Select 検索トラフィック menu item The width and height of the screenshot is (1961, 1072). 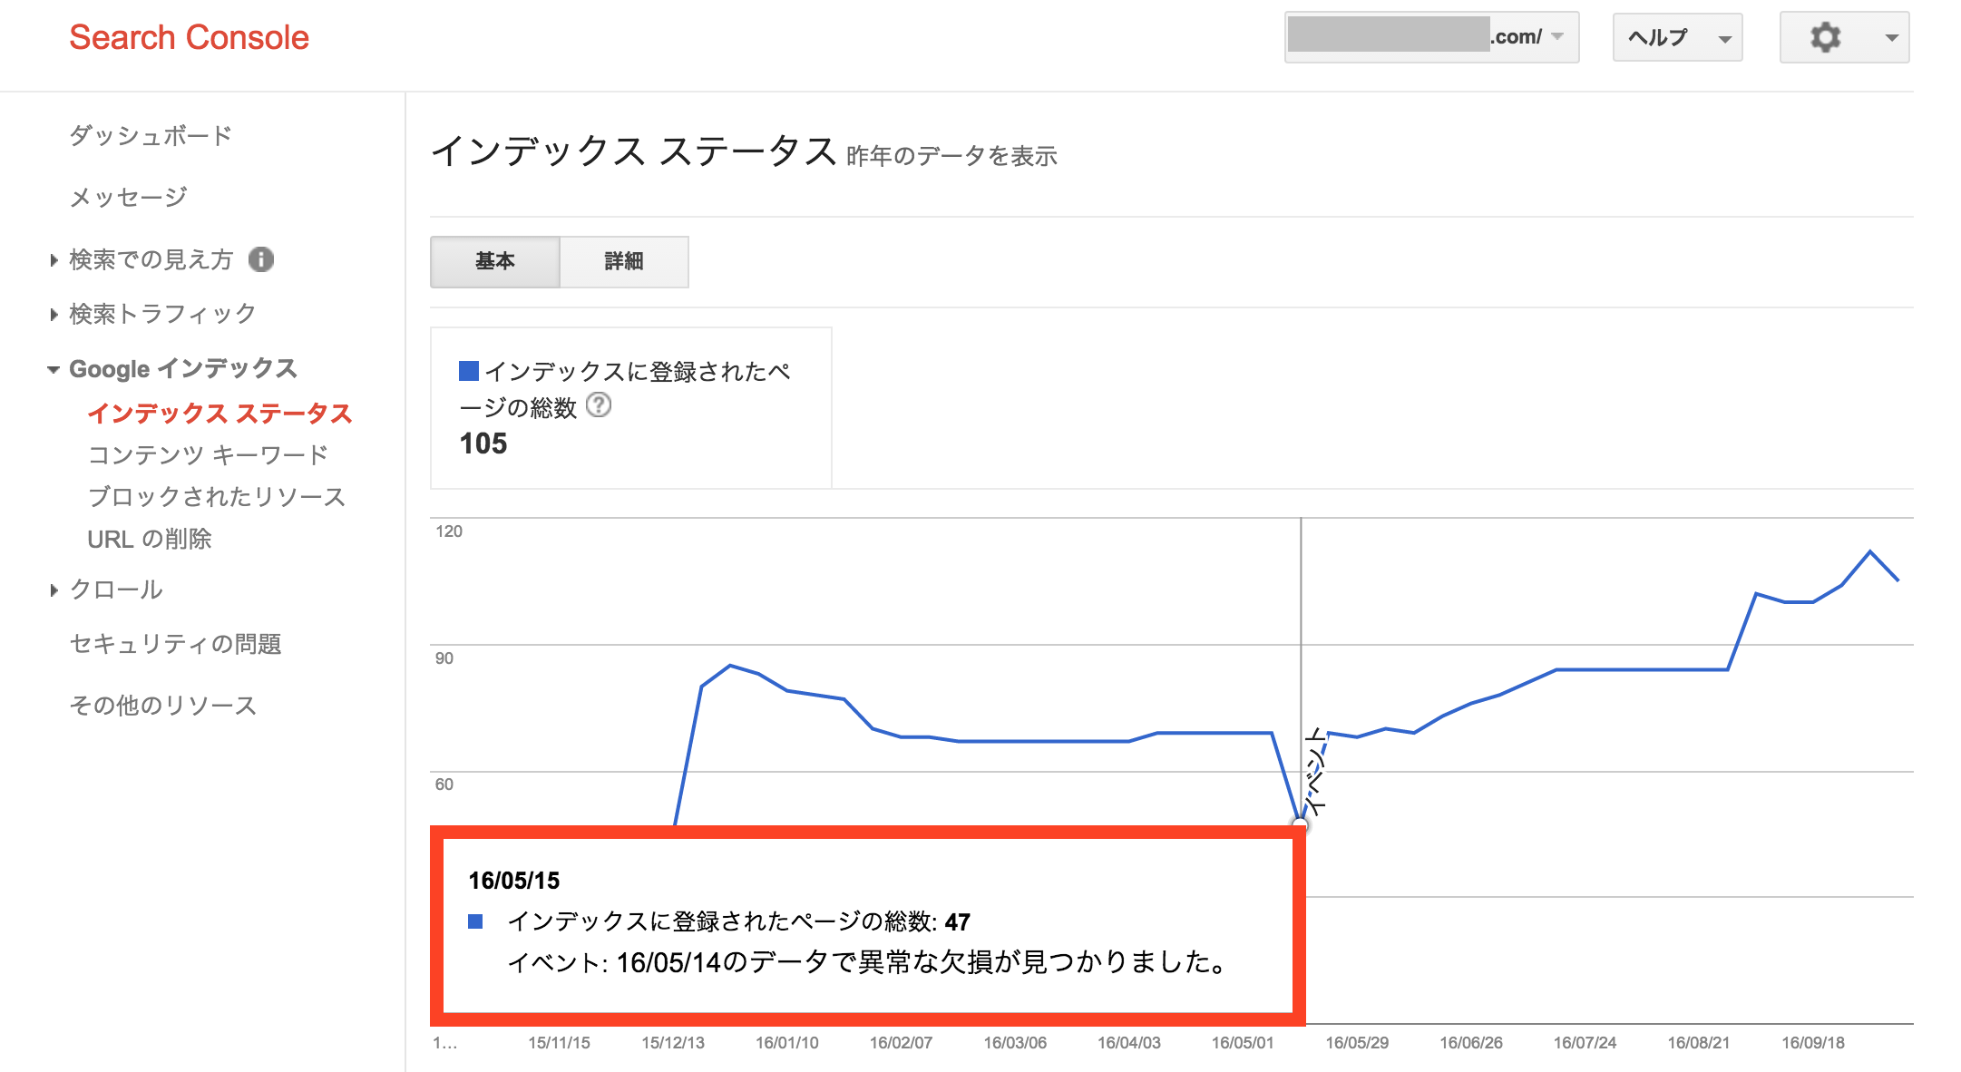(163, 314)
